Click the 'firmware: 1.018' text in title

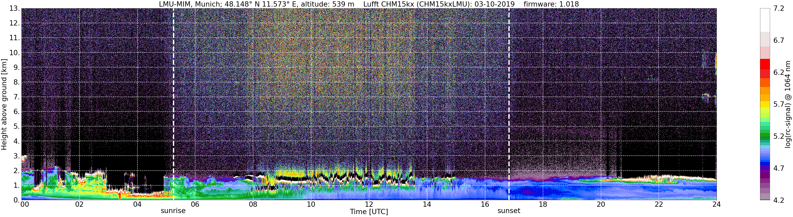click(551, 4)
